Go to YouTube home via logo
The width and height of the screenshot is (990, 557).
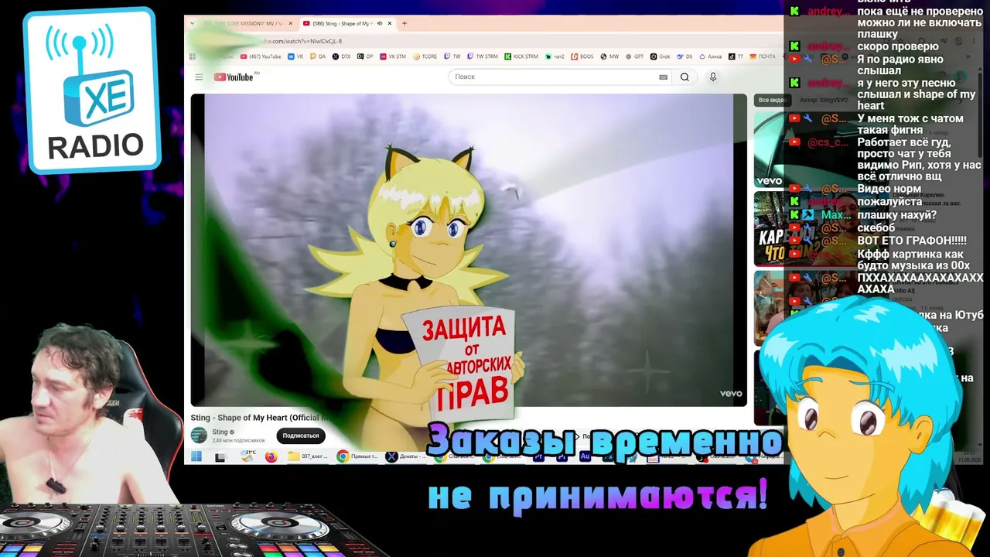click(x=234, y=77)
